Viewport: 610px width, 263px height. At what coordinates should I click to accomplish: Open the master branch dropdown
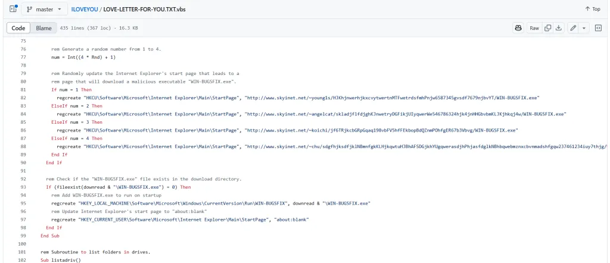(x=44, y=9)
